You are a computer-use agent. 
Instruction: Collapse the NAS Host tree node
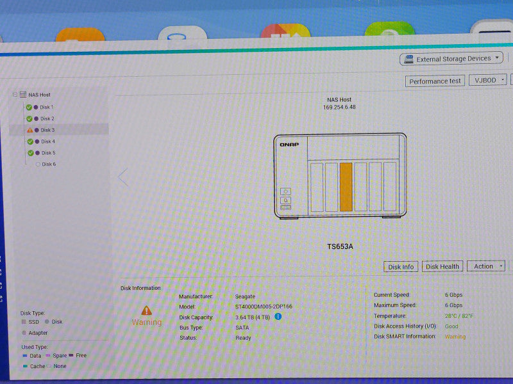pos(15,95)
